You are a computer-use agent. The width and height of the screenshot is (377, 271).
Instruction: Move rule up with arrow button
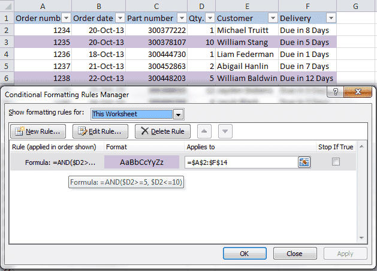coord(206,131)
